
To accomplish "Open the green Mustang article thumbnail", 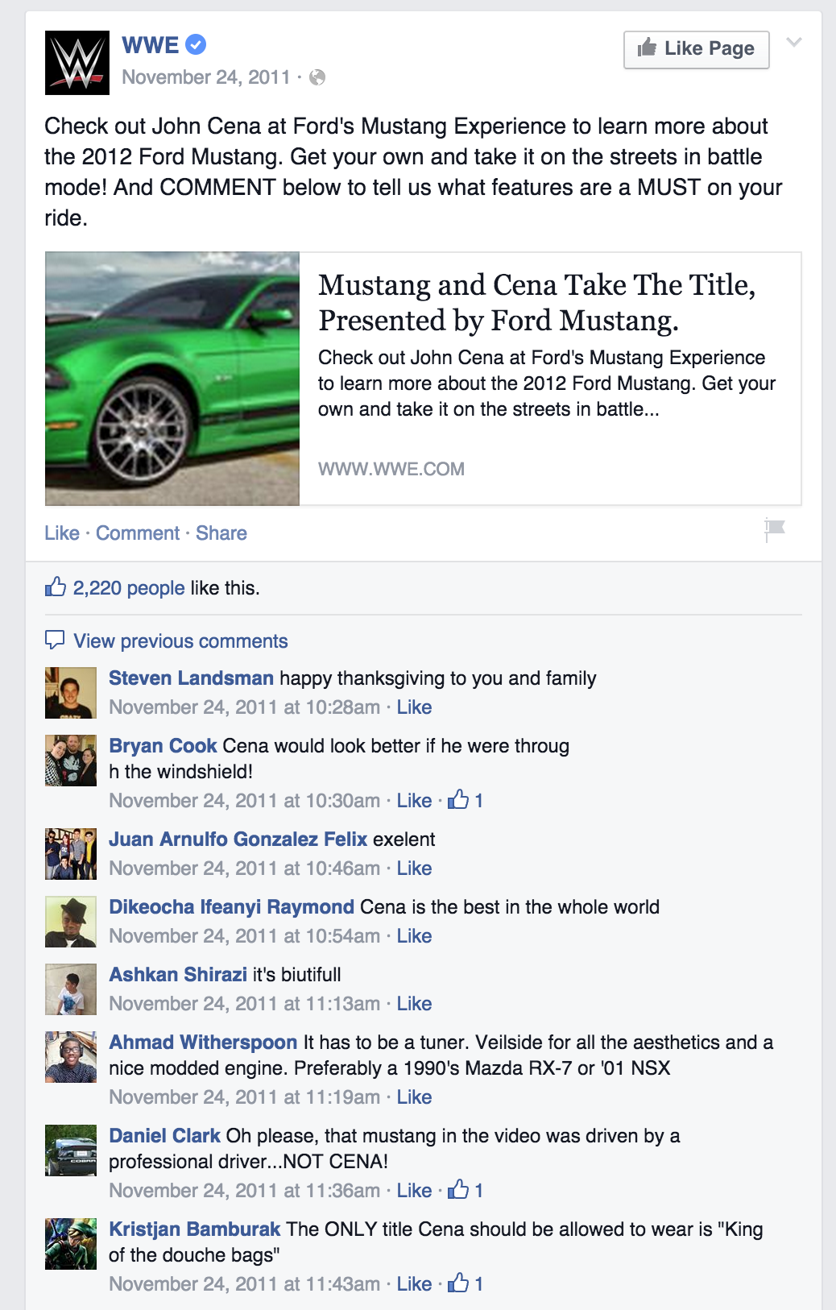I will (172, 379).
